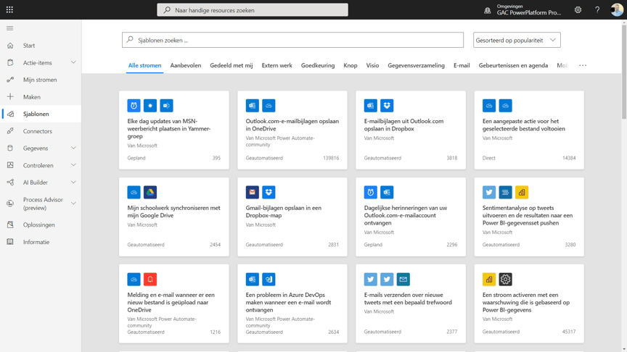Switch to Aanbevolen tab
This screenshot has width=627, height=352.
coord(186,65)
